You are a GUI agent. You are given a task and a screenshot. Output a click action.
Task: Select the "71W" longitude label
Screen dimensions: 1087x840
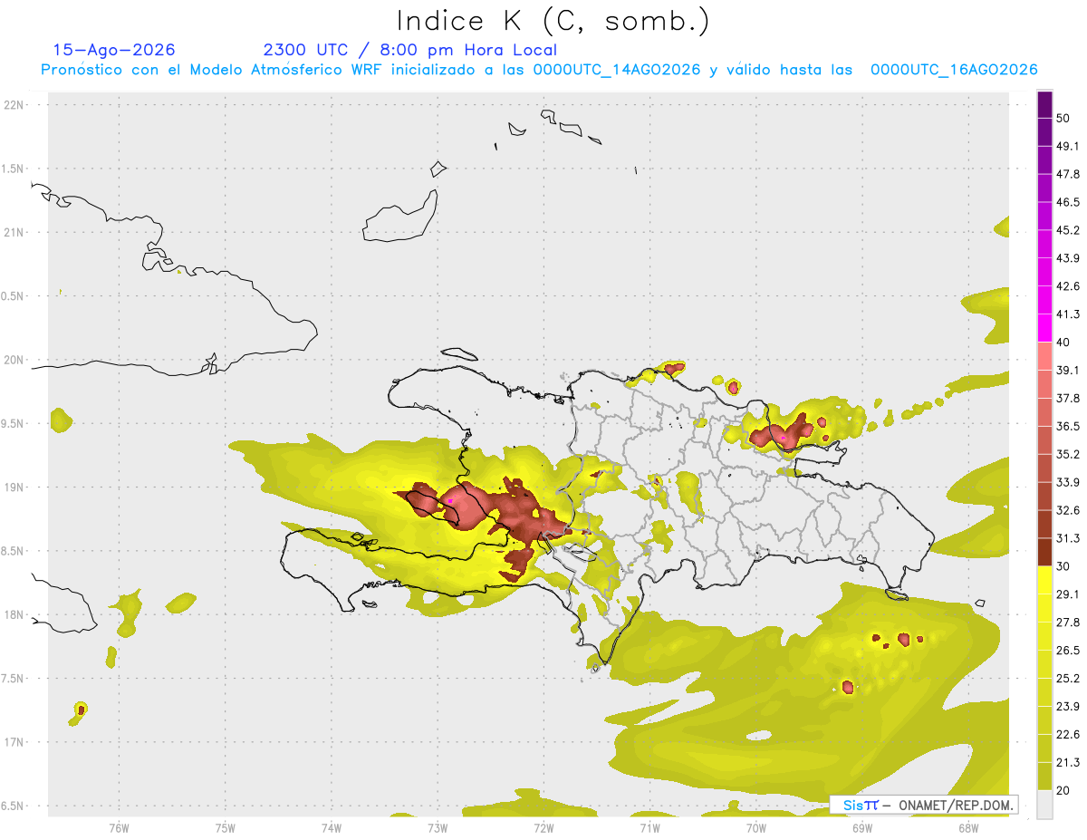(649, 828)
